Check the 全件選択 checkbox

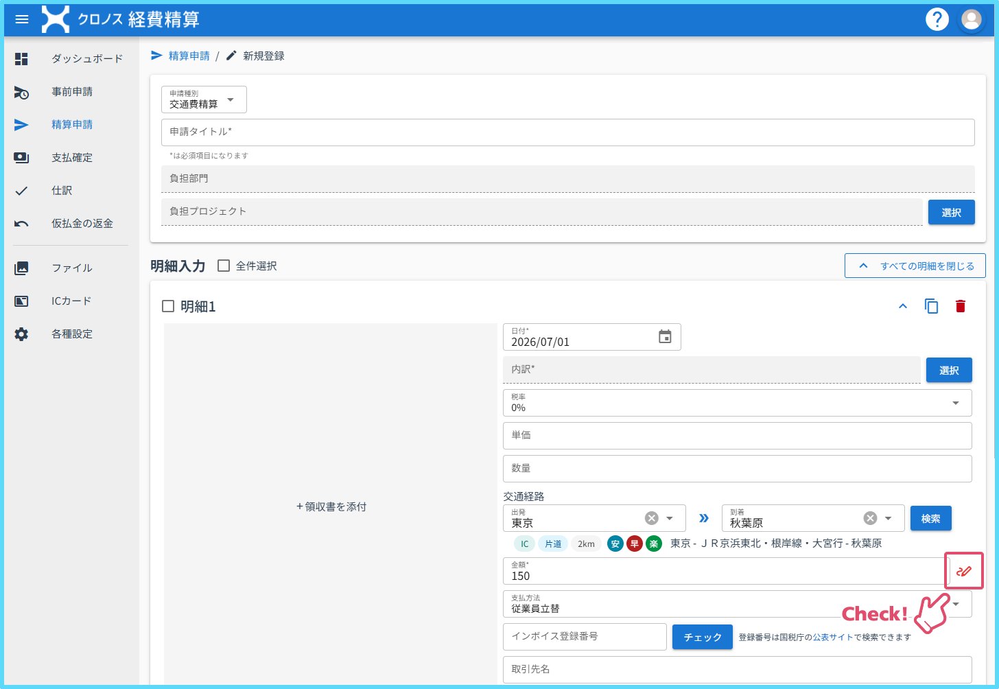tap(224, 266)
